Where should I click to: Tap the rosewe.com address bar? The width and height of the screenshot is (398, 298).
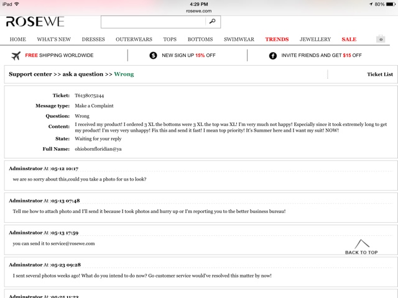tap(199, 11)
